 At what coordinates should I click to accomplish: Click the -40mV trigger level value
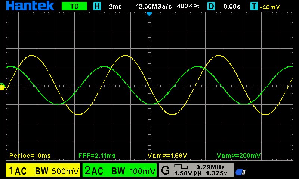click(x=269, y=7)
